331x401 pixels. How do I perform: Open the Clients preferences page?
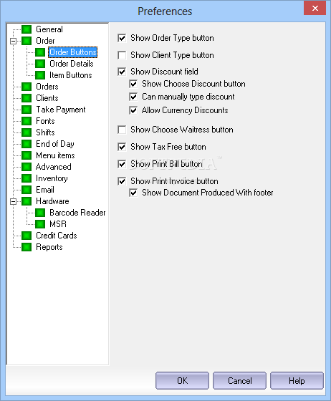coord(47,98)
